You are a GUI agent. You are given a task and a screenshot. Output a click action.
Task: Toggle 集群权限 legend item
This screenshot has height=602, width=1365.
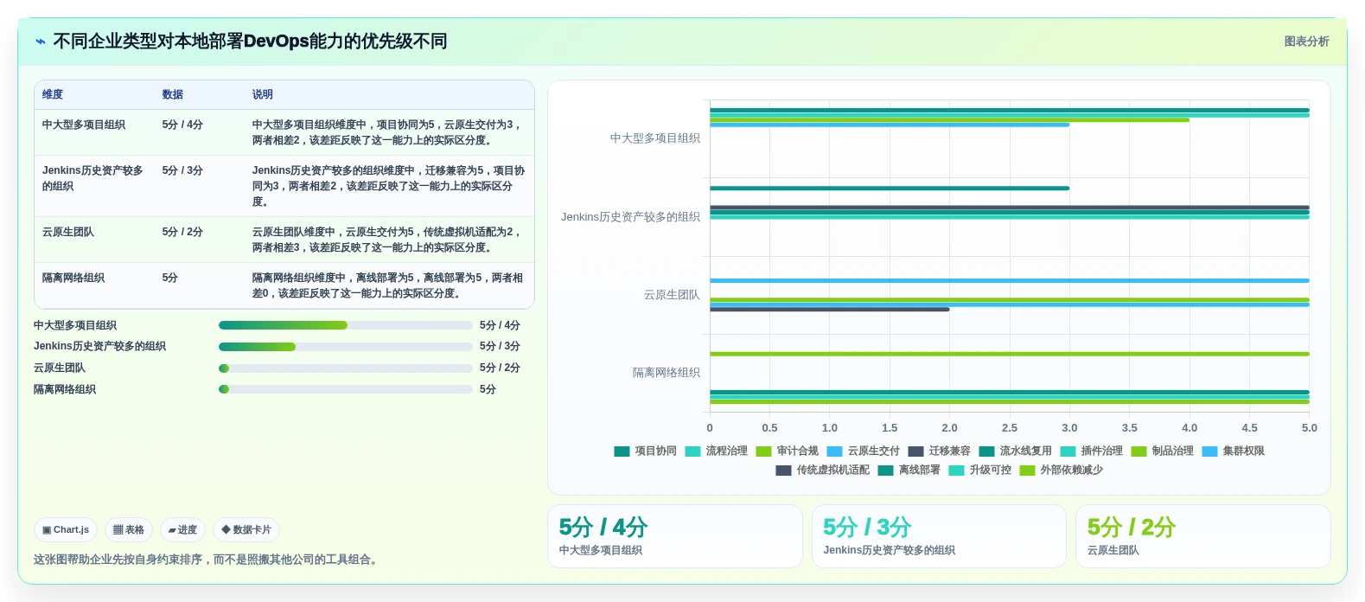click(1233, 451)
